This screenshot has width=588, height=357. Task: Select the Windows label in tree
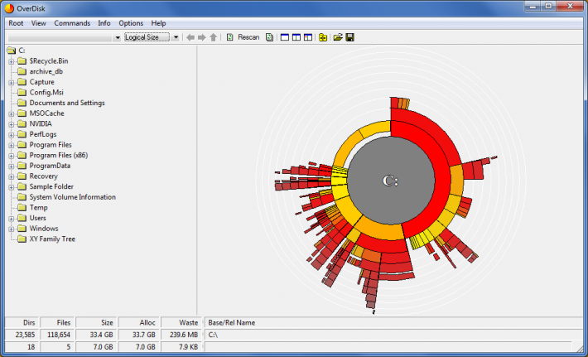(x=44, y=229)
